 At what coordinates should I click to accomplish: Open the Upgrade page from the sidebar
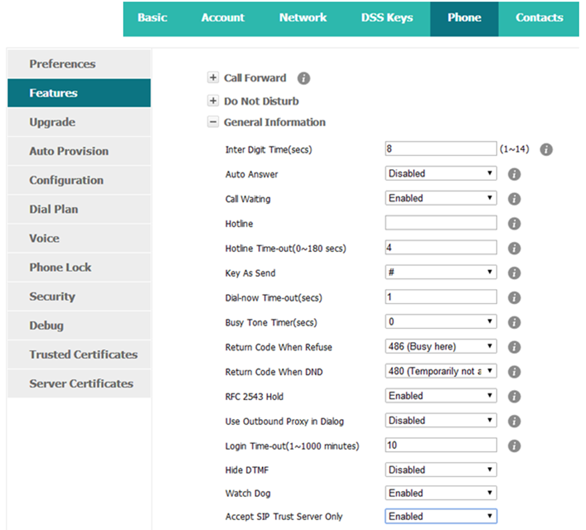click(79, 122)
